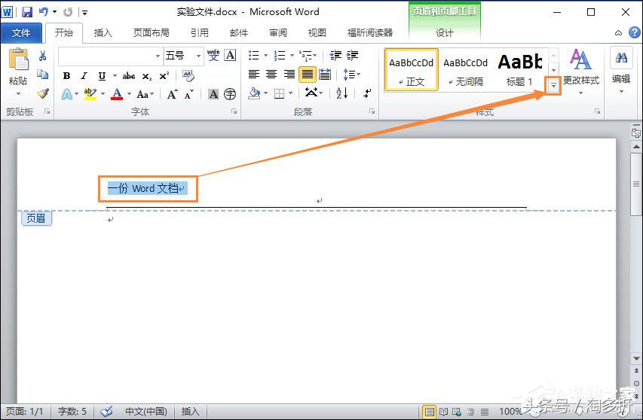Click the Help question mark icon
The width and height of the screenshot is (643, 420).
[634, 32]
